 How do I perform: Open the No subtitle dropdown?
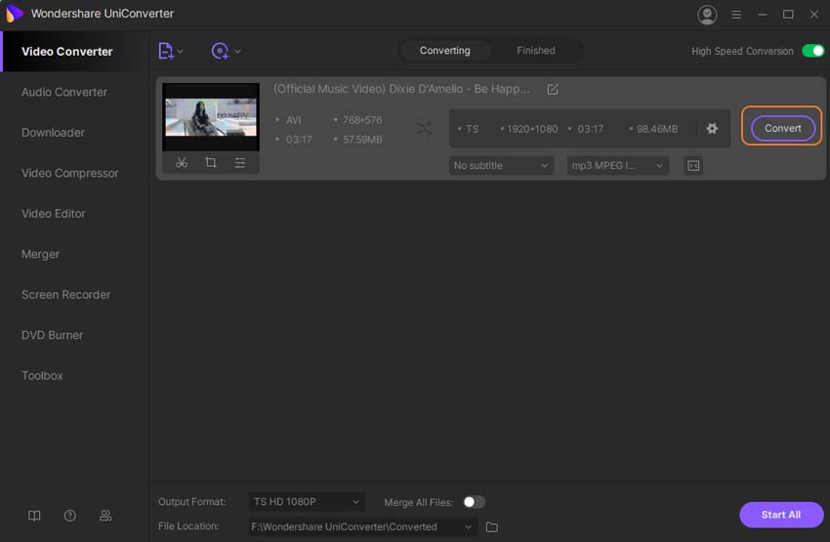click(501, 166)
